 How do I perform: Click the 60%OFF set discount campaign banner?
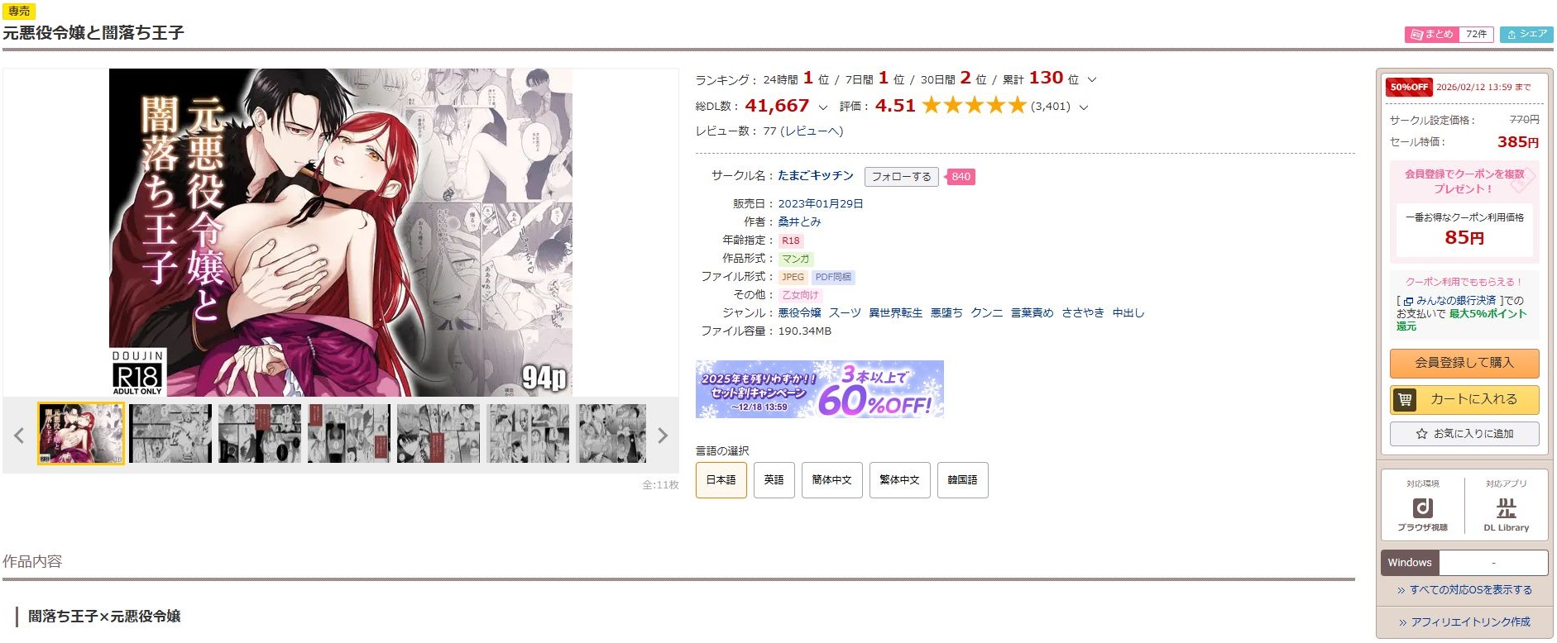click(819, 389)
